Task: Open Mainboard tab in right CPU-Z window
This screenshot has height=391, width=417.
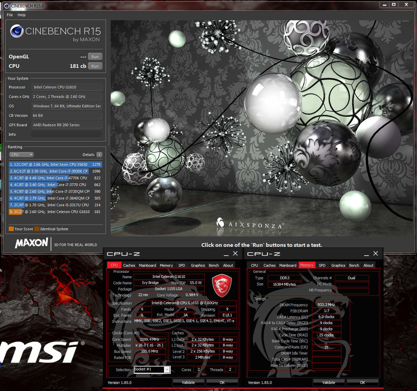Action: 288,265
